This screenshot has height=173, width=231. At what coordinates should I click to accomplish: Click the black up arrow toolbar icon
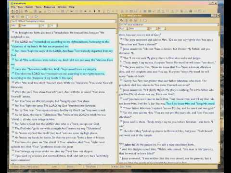pos(99,11)
